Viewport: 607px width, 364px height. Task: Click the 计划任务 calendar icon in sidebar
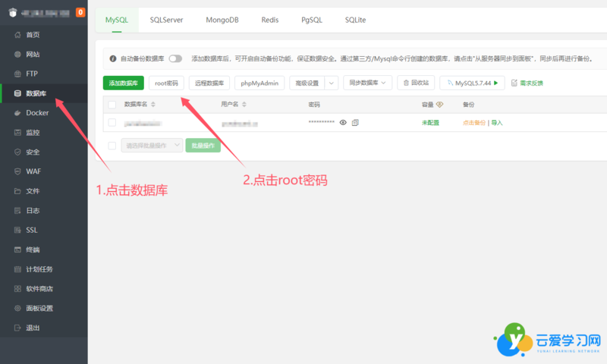coord(17,269)
